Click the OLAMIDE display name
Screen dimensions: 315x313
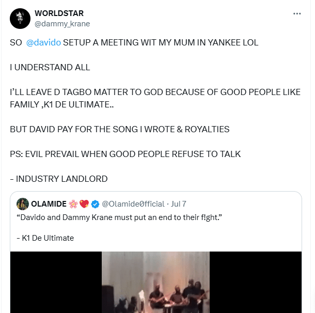click(50, 204)
